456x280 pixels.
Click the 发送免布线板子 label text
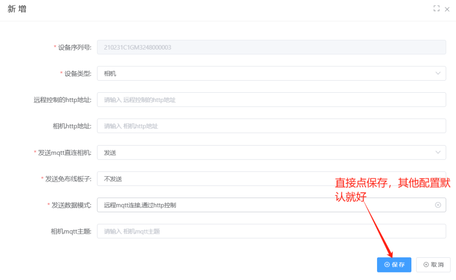pos(68,179)
